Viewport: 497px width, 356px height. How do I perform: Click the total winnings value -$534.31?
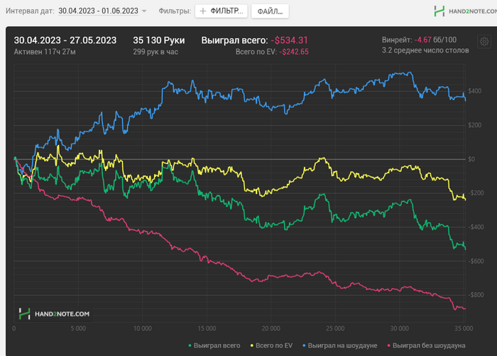289,41
